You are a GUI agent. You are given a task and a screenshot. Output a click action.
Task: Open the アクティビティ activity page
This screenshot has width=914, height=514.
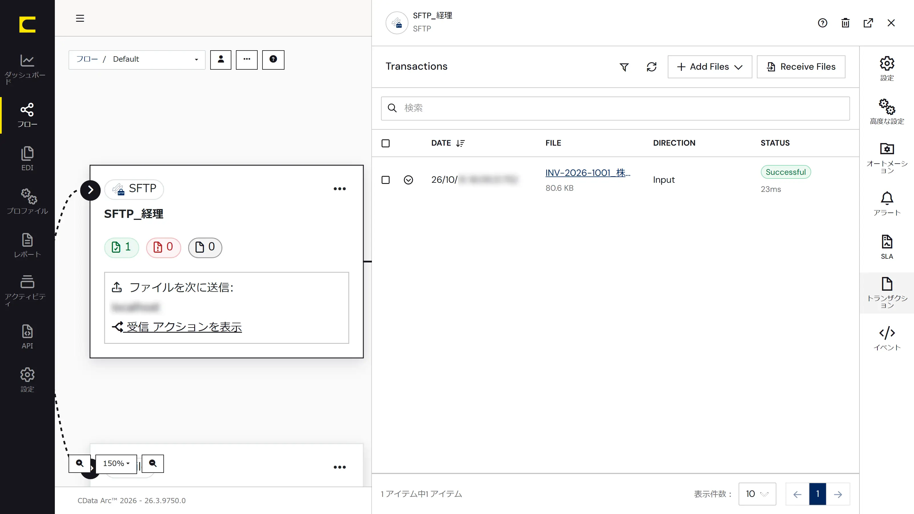tap(27, 291)
